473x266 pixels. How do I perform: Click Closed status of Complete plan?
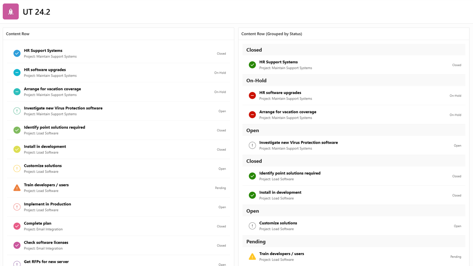221,226
